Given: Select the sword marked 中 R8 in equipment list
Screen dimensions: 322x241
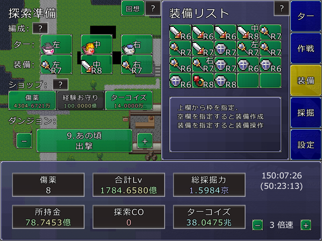Looking at the screenshot, I should [x=248, y=32].
